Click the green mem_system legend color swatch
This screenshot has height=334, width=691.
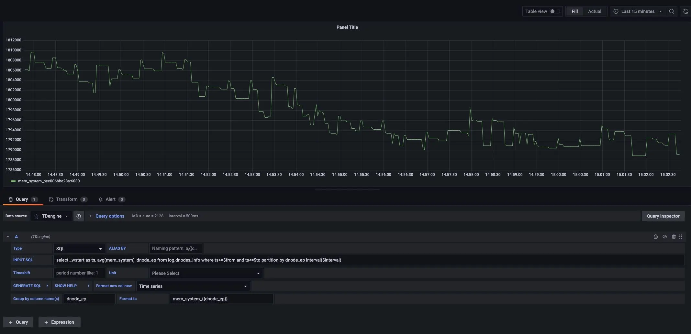pyautogui.click(x=13, y=181)
